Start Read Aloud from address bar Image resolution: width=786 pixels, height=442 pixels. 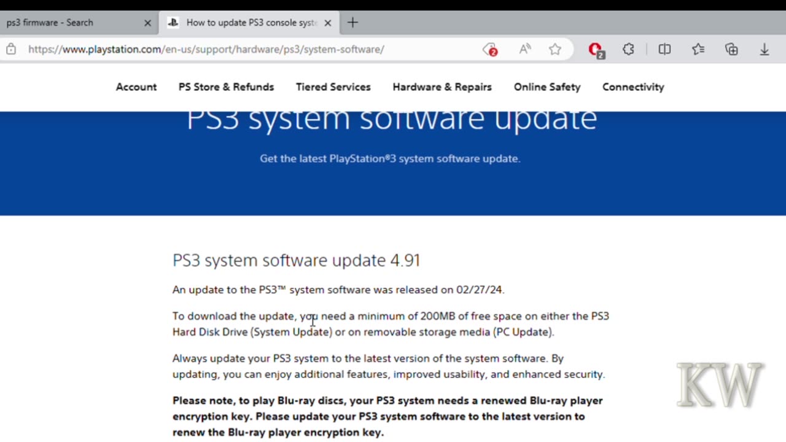524,49
